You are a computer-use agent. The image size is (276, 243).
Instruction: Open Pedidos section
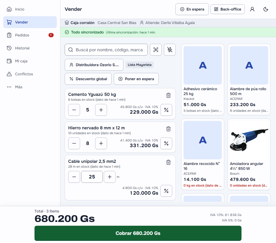pyautogui.click(x=30, y=35)
